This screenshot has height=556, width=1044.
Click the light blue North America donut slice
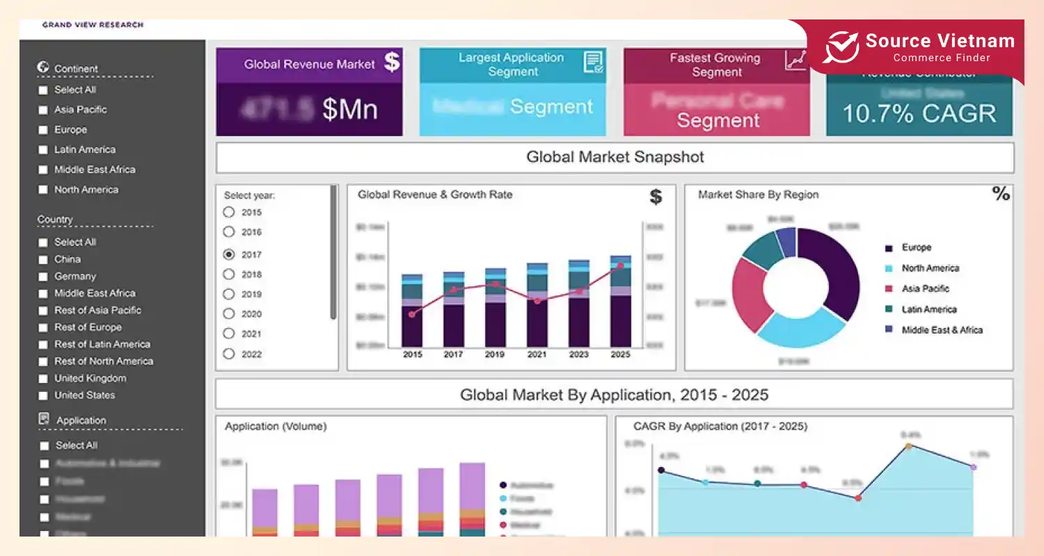(x=800, y=329)
